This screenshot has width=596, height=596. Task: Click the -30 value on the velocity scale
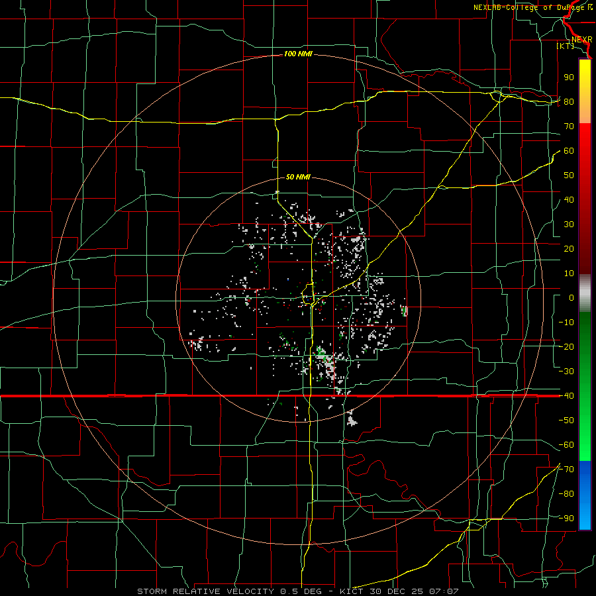tap(566, 372)
